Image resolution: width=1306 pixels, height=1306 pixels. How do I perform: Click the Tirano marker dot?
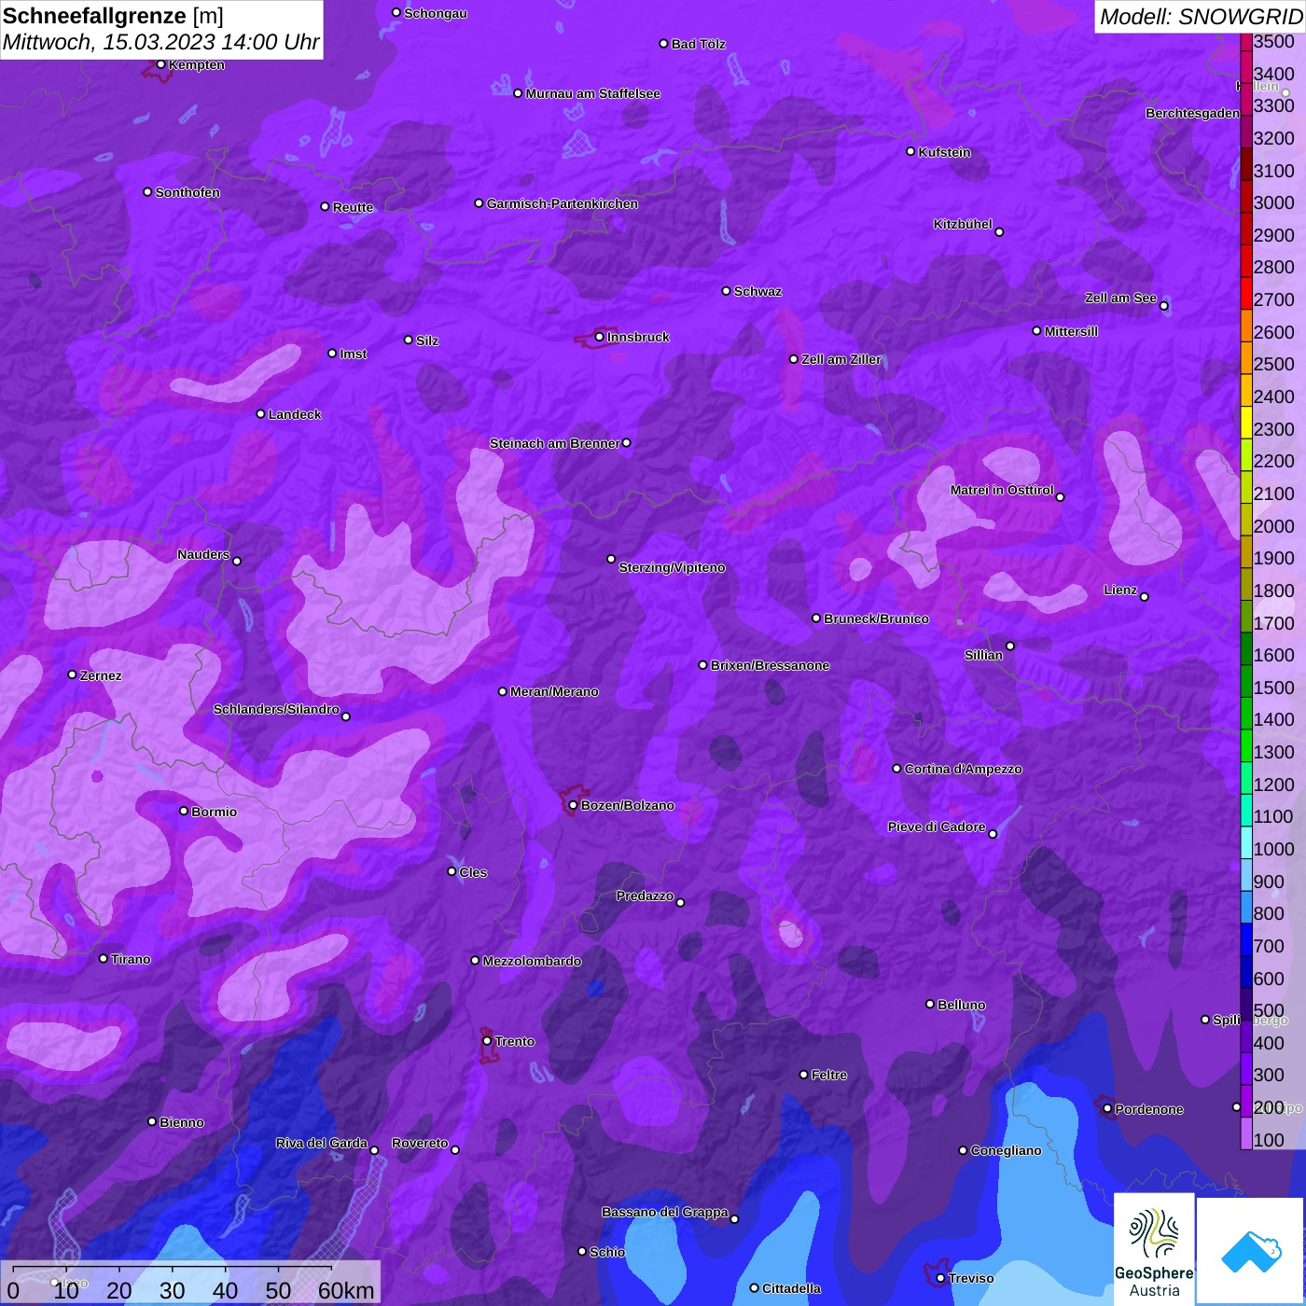tap(104, 958)
